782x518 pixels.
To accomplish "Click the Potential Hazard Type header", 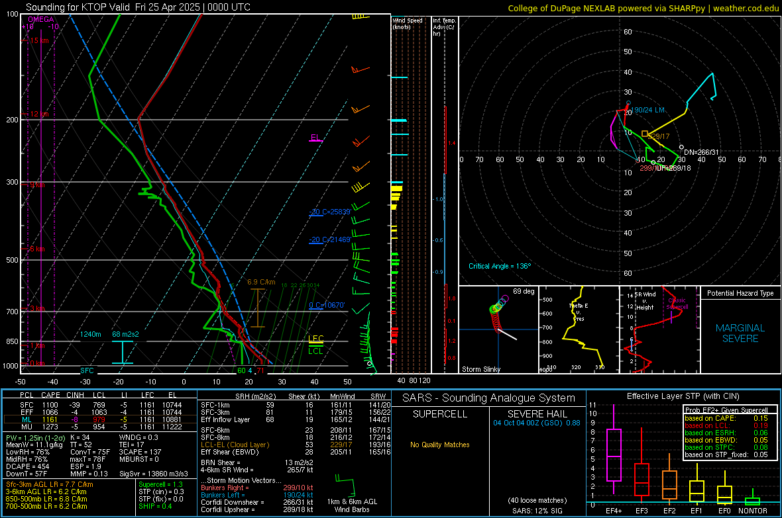I will pos(740,293).
